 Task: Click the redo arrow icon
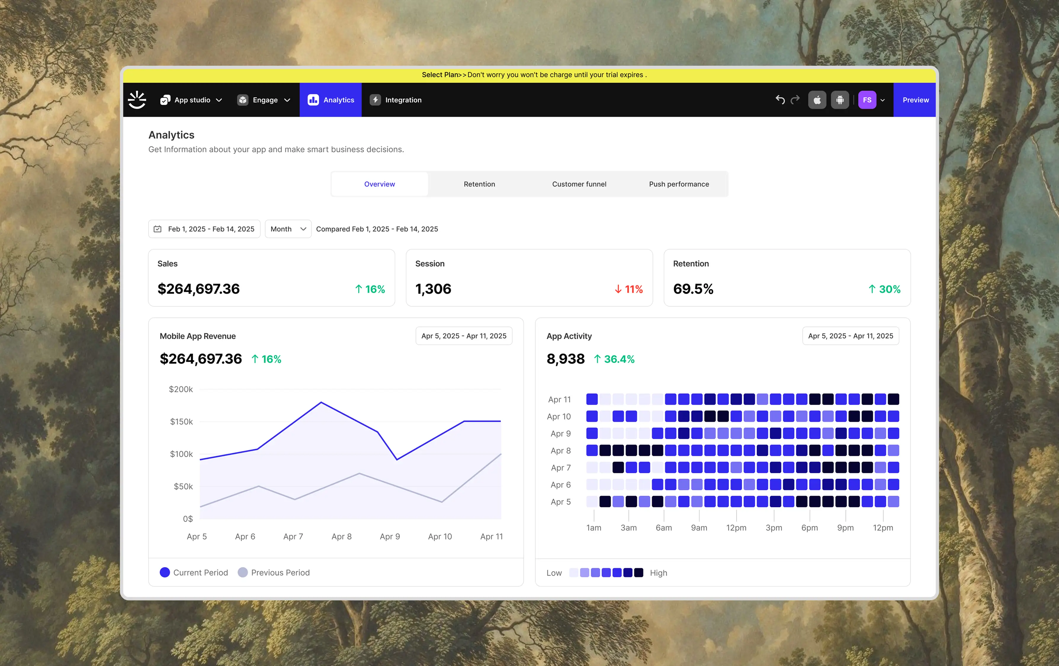click(795, 100)
